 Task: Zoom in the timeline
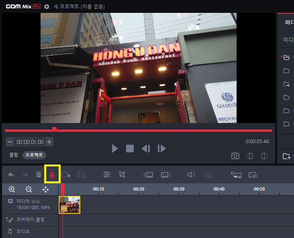coord(12,189)
